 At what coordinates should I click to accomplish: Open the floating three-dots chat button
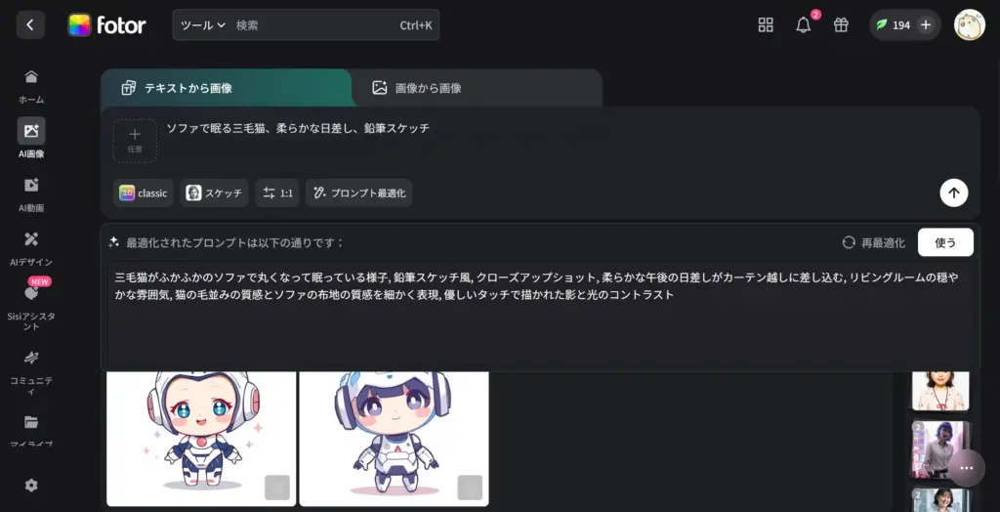click(967, 469)
